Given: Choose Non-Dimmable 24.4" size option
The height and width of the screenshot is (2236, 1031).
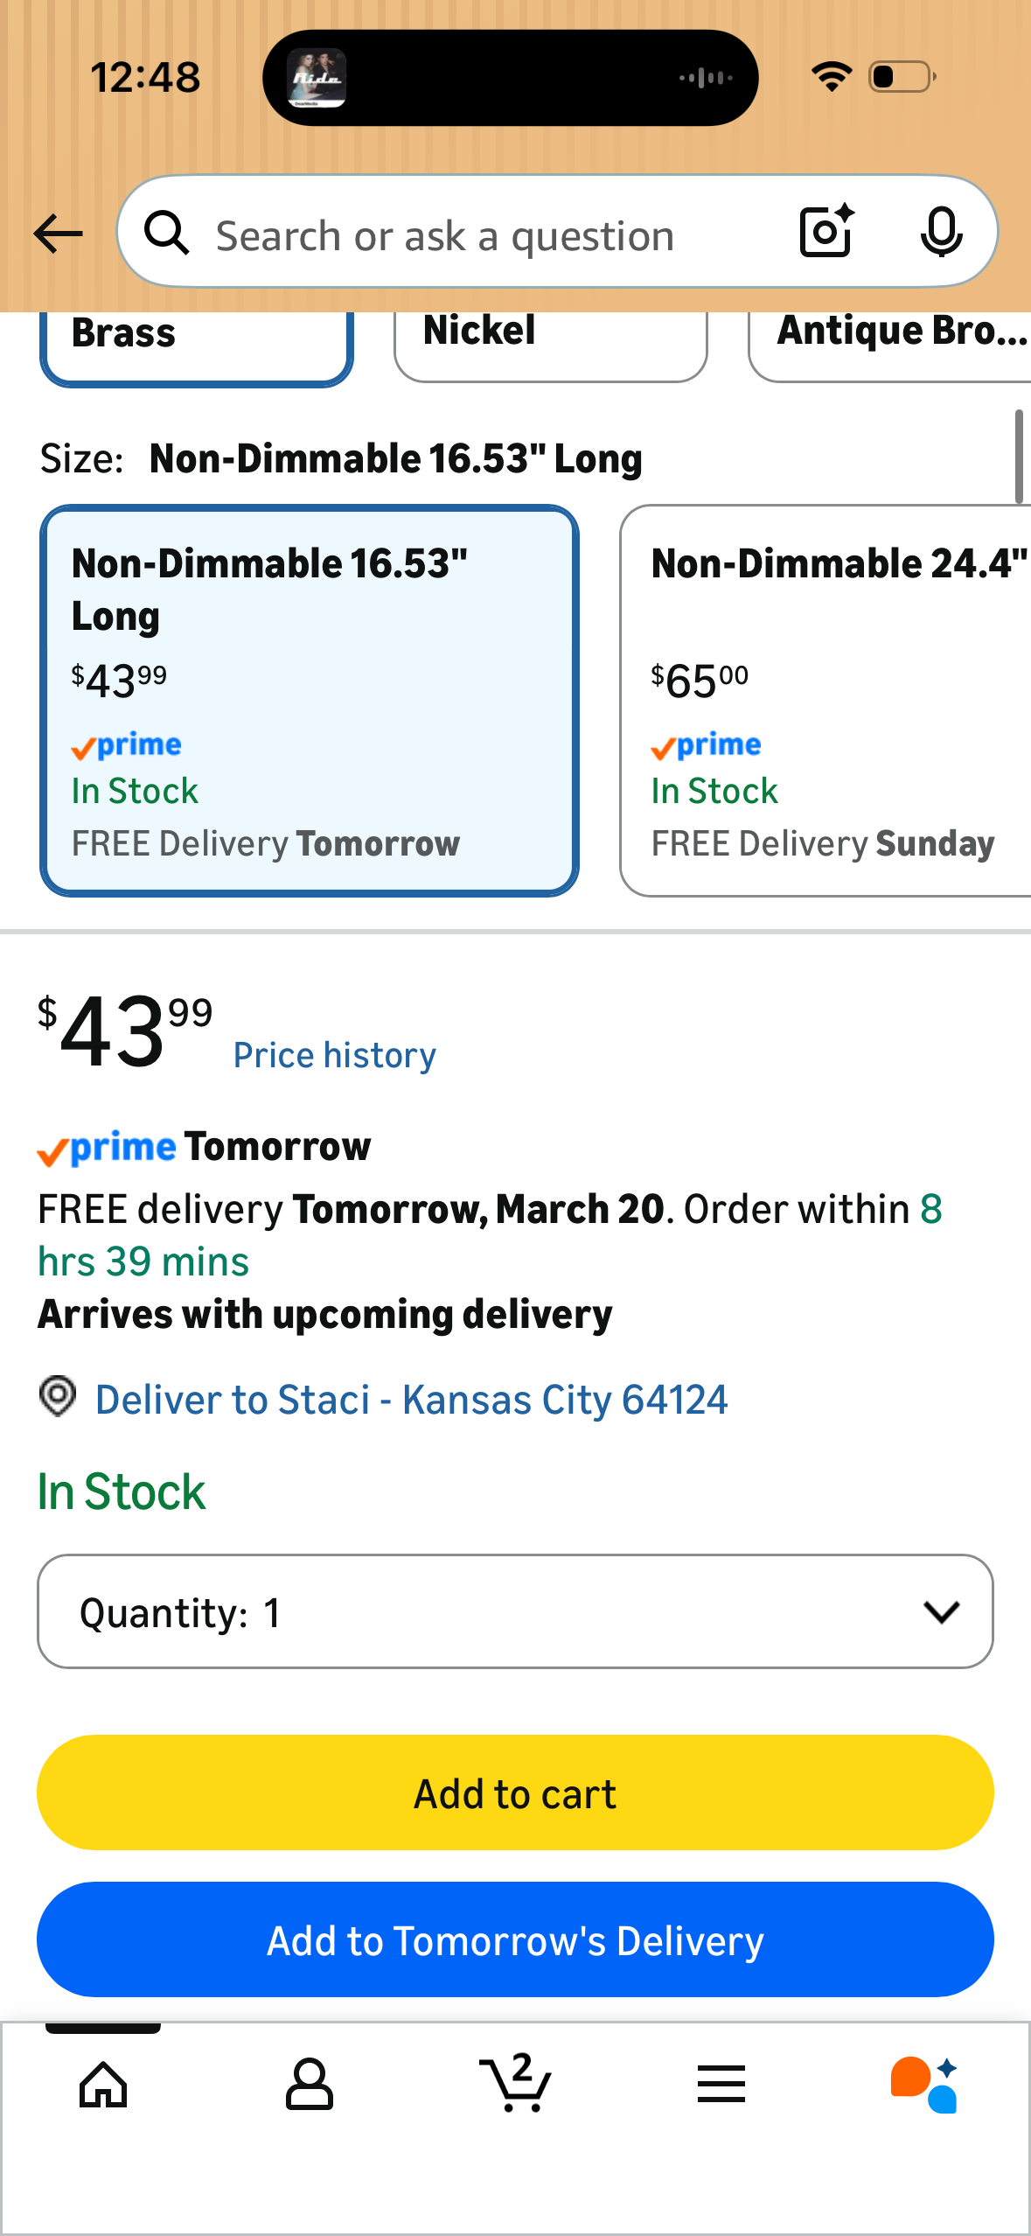Looking at the screenshot, I should point(825,701).
